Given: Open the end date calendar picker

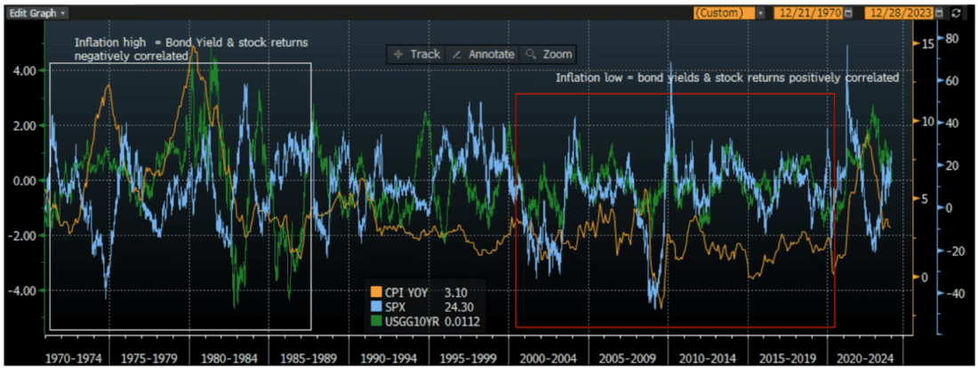Looking at the screenshot, I should tap(939, 13).
